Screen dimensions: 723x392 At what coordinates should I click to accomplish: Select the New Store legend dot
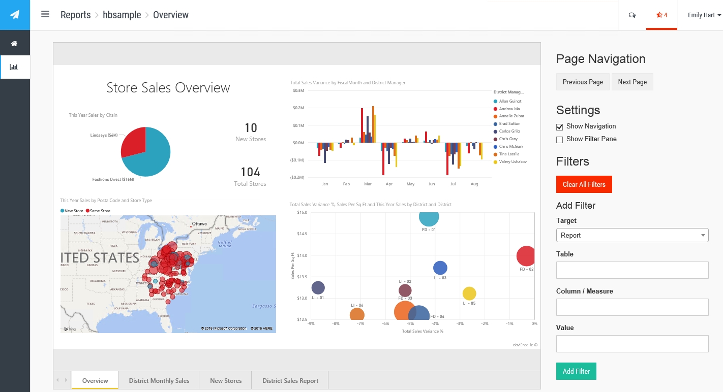click(x=63, y=211)
